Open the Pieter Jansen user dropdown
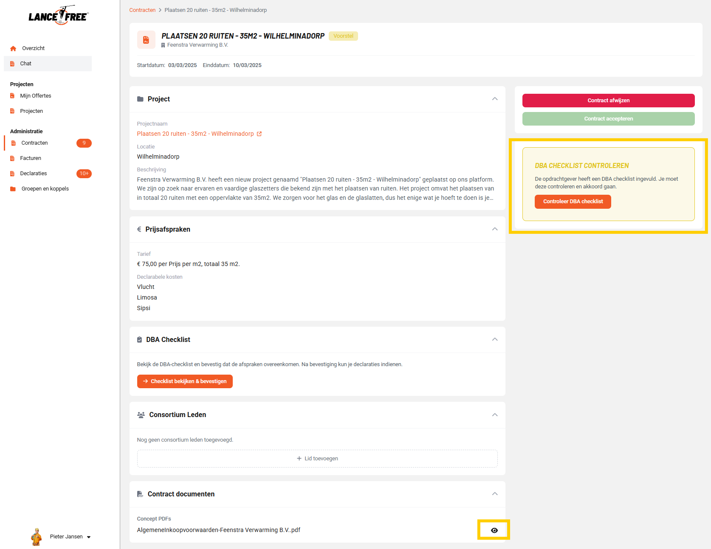The height and width of the screenshot is (549, 711). [x=71, y=537]
